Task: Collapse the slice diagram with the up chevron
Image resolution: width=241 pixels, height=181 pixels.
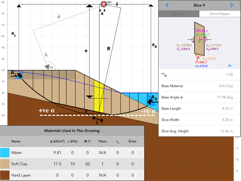Action: coord(229,66)
